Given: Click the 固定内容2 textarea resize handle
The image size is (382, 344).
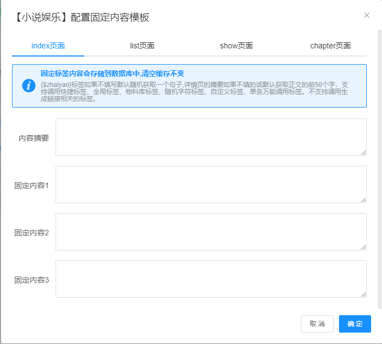Looking at the screenshot, I should click(363, 247).
